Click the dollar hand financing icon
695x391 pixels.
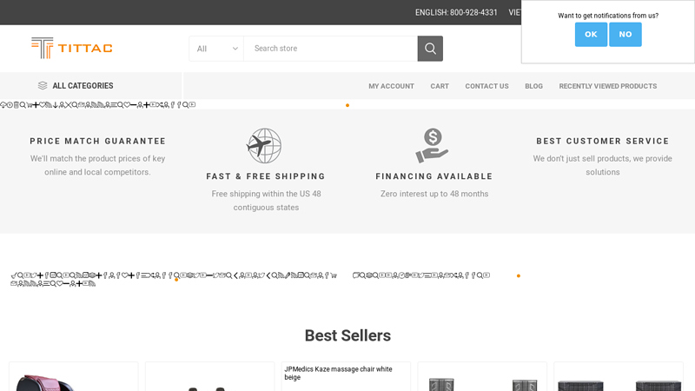pos(432,146)
